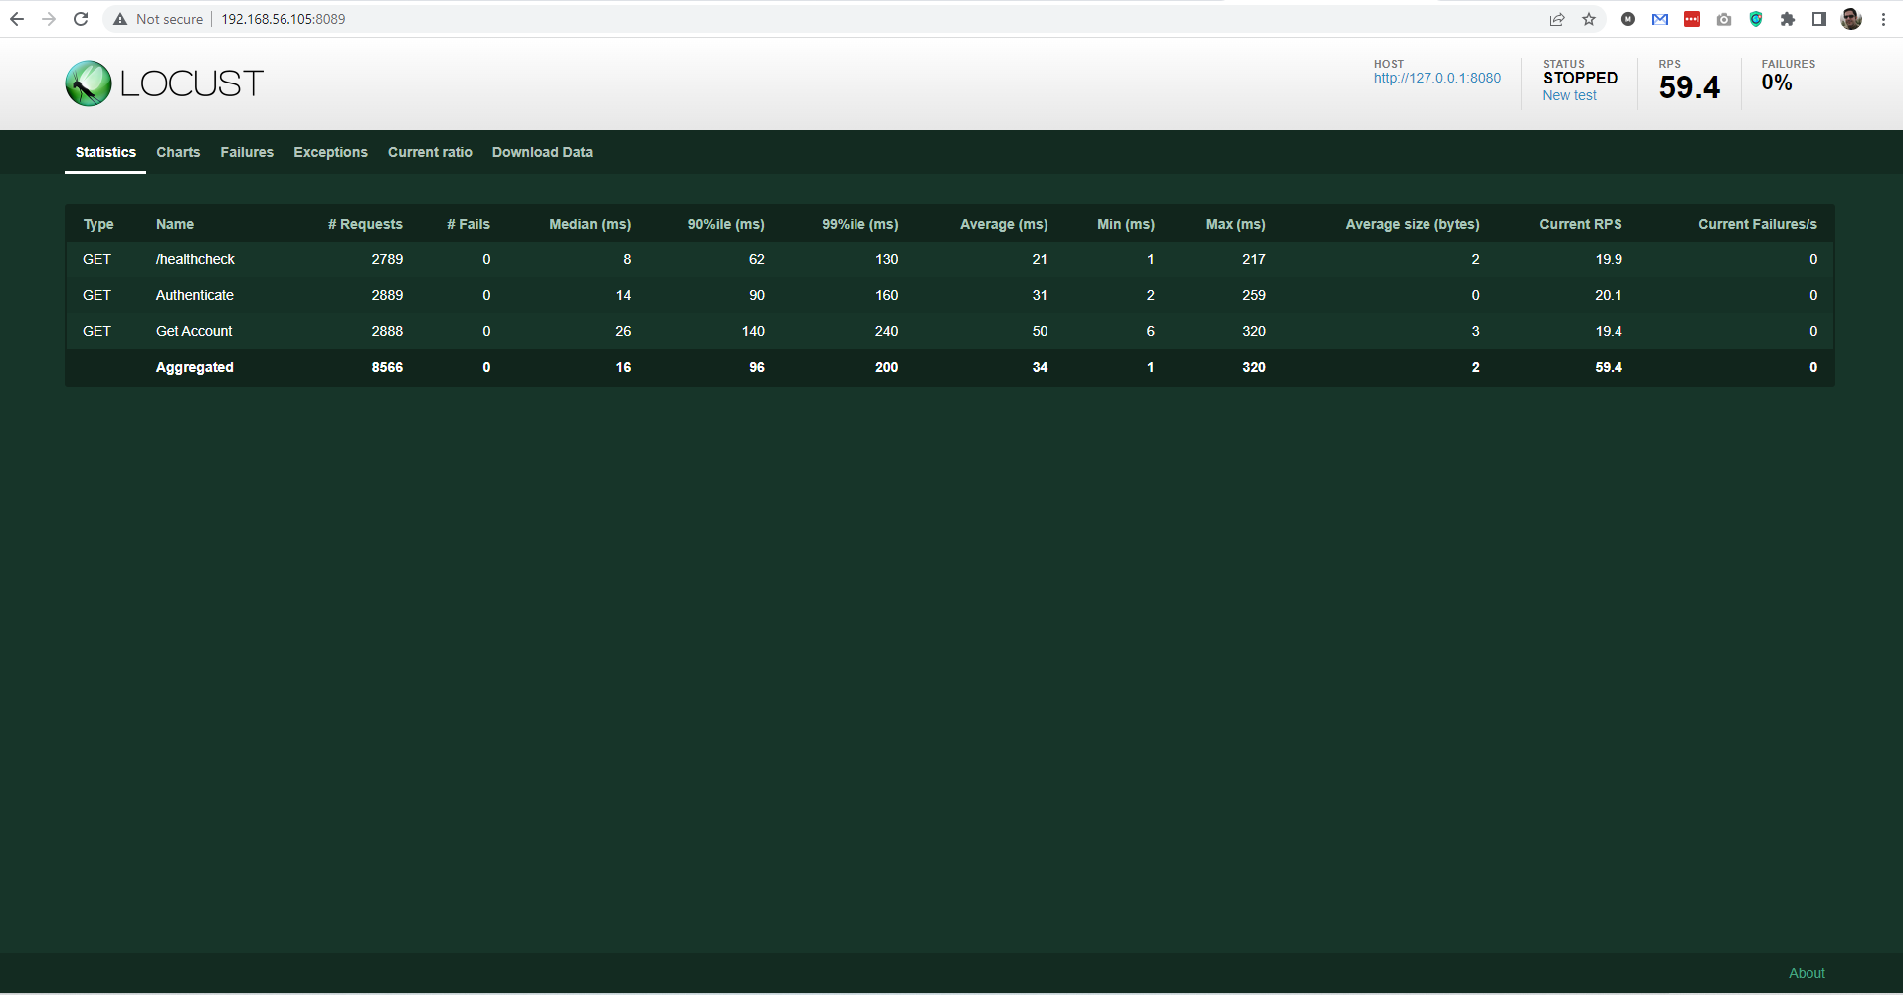The image size is (1903, 995).
Task: Sort by 99%ile (ms) column header
Action: 859,224
